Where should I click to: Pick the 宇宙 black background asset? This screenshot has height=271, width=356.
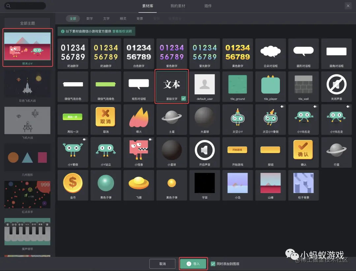pyautogui.click(x=205, y=185)
